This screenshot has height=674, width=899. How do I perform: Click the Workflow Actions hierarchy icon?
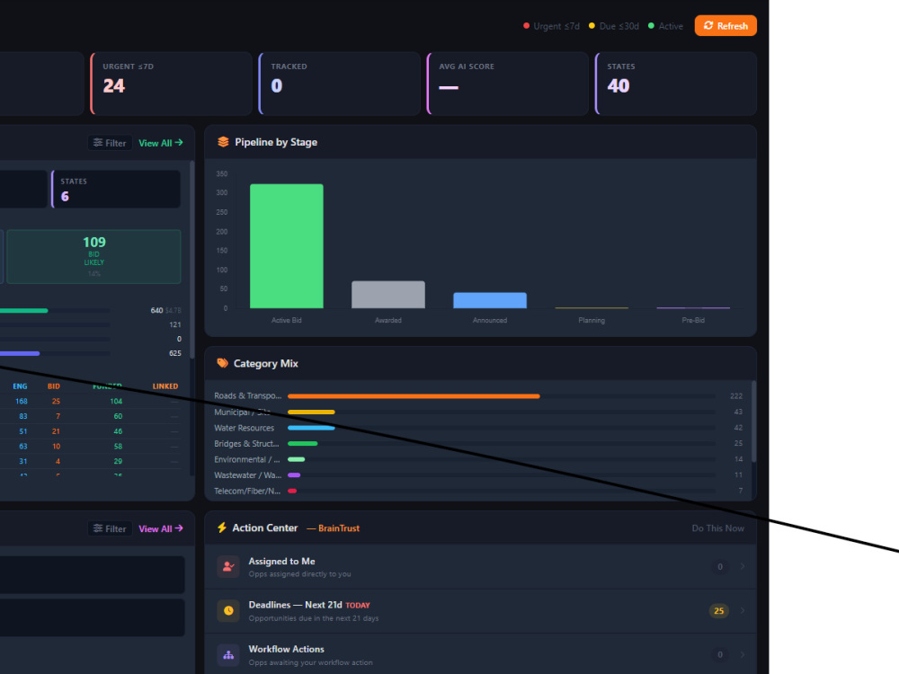coord(228,654)
